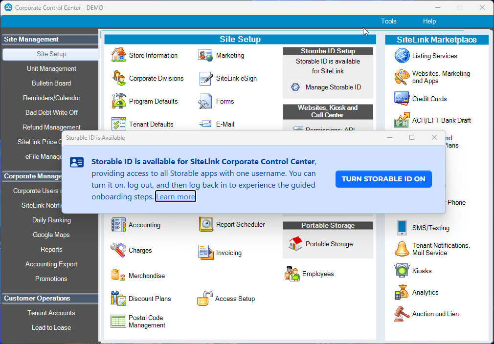Image resolution: width=494 pixels, height=344 pixels.
Task: Click the Storable ID card icon in dialog
Action: click(x=77, y=162)
